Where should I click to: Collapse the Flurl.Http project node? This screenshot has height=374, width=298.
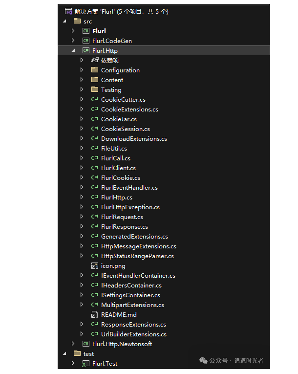click(x=73, y=50)
